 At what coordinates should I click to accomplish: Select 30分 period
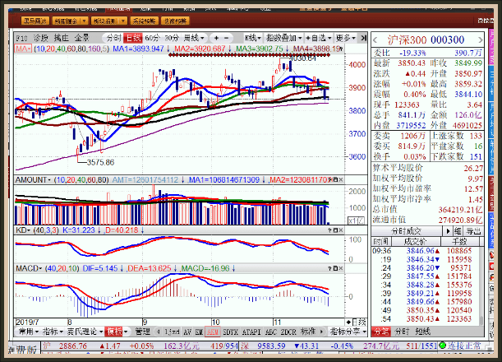tap(172, 38)
